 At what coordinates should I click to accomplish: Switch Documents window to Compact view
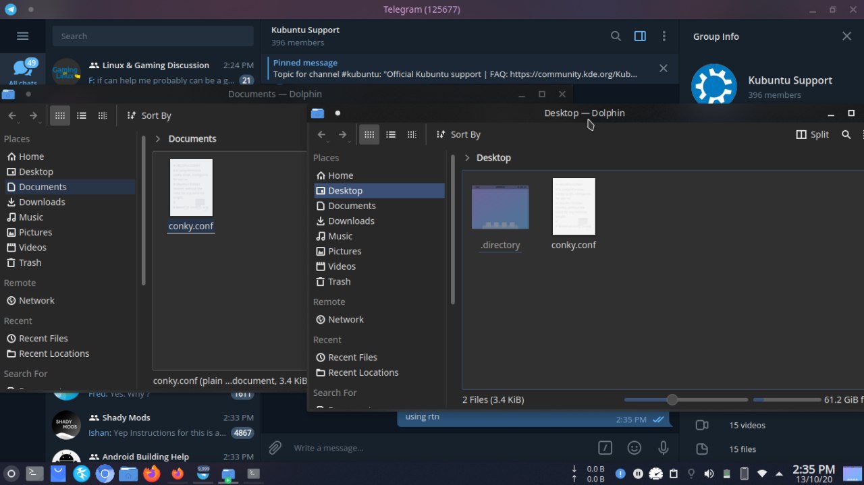(x=82, y=116)
